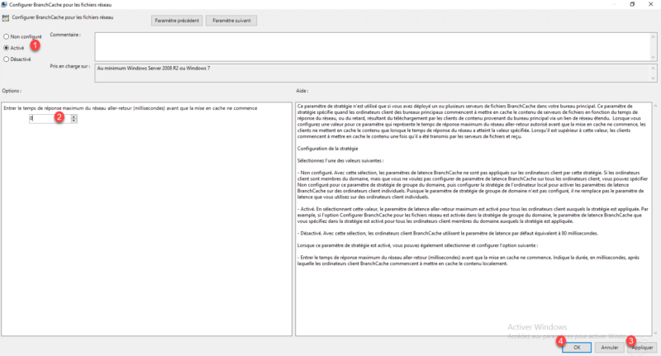Click the 'Lorsque ce paramètre de stratégie est activé' sentence
Screen dimensions: 661x356
tap(417, 245)
